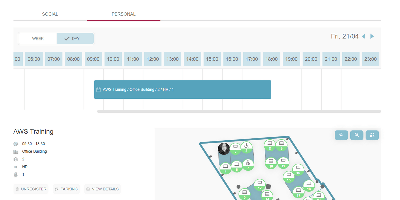Click the horizontal timeline scrollbar
This screenshot has width=400, height=200.
click(239, 111)
